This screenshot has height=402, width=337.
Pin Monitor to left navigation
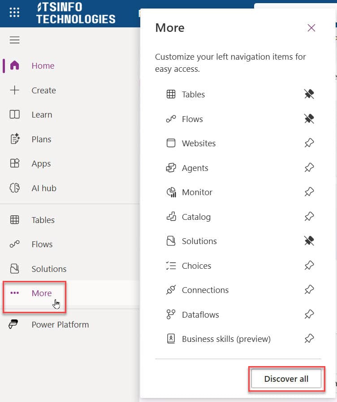pyautogui.click(x=309, y=192)
